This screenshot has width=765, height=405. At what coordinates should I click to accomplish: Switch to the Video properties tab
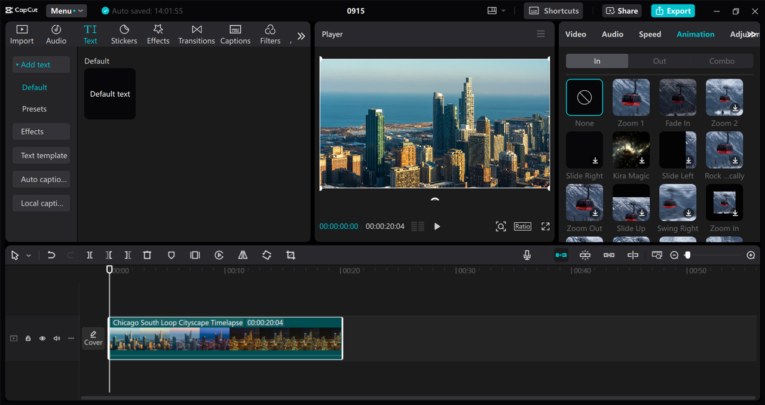coord(576,34)
